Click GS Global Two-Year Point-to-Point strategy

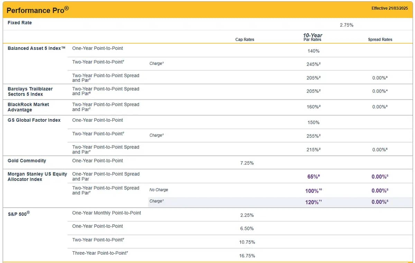(98, 134)
